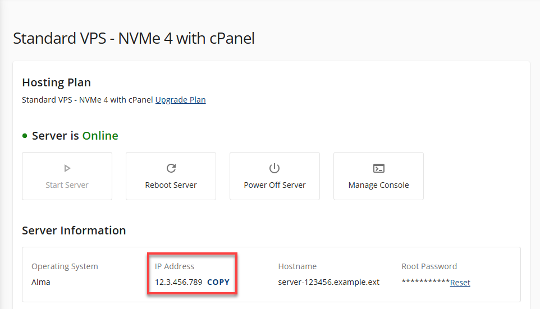Open the Manage Console terminal icon
This screenshot has height=309, width=540.
(x=379, y=168)
